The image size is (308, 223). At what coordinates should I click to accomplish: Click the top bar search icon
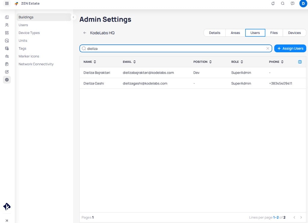tap(283, 3)
